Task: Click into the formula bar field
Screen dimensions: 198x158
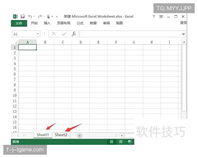Action: pyautogui.click(x=131, y=34)
